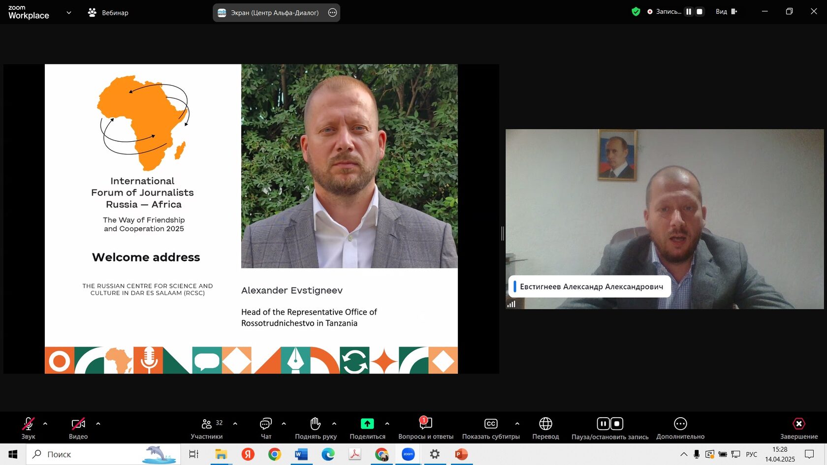Pause recording from the top bar
The image size is (827, 465).
click(x=689, y=12)
